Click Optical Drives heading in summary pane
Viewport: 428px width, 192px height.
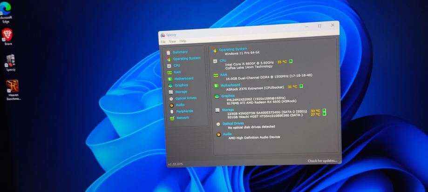(233, 124)
